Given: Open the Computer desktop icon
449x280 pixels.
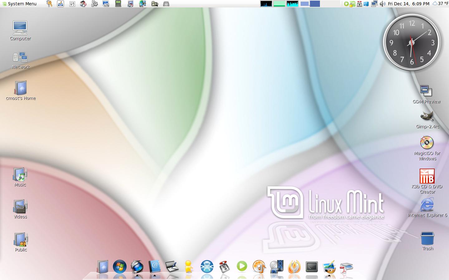Looking at the screenshot, I should click(20, 30).
